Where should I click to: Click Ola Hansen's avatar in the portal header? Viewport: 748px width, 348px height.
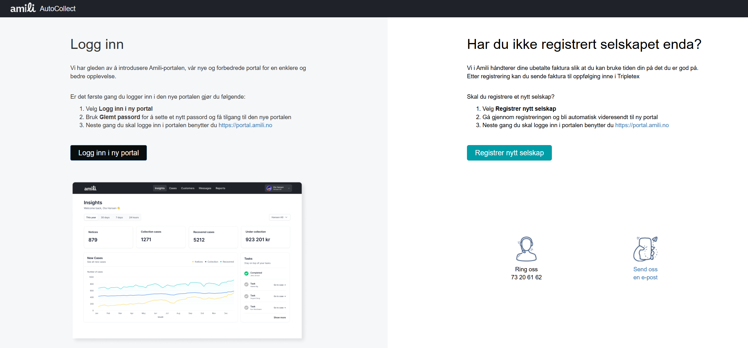pos(268,188)
